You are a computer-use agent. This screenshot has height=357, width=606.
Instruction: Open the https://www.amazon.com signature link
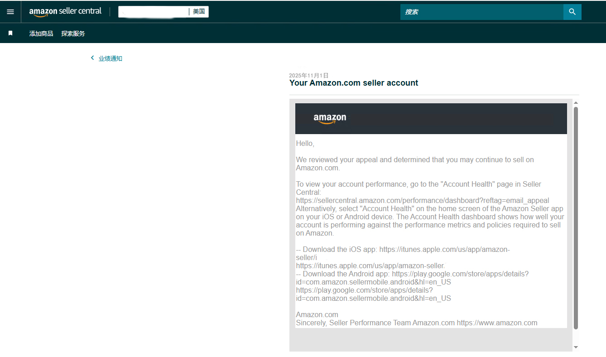[x=497, y=323]
